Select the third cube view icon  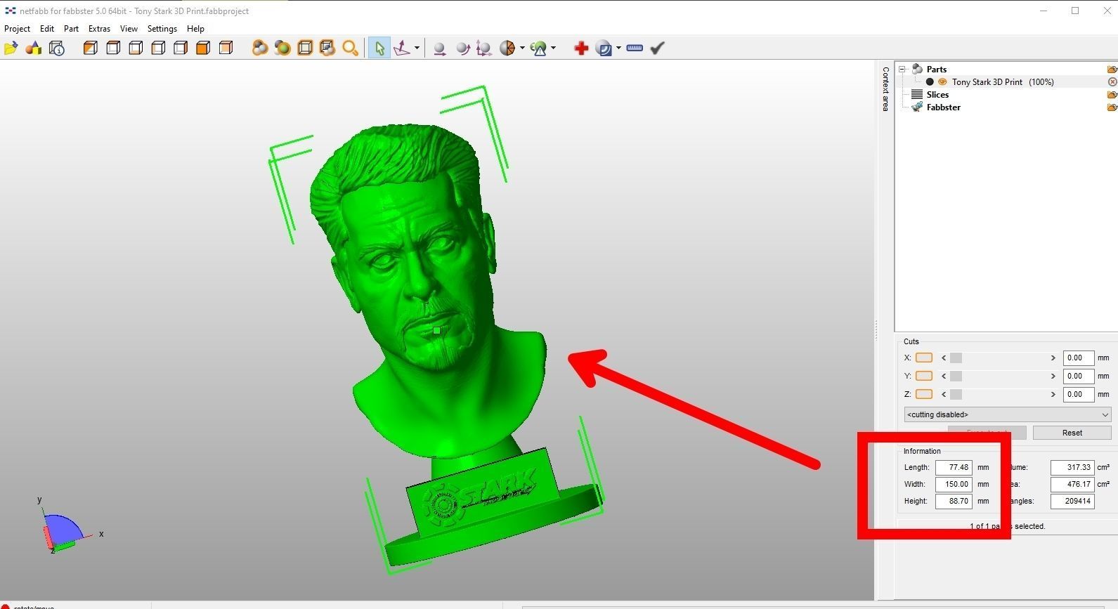[x=136, y=48]
